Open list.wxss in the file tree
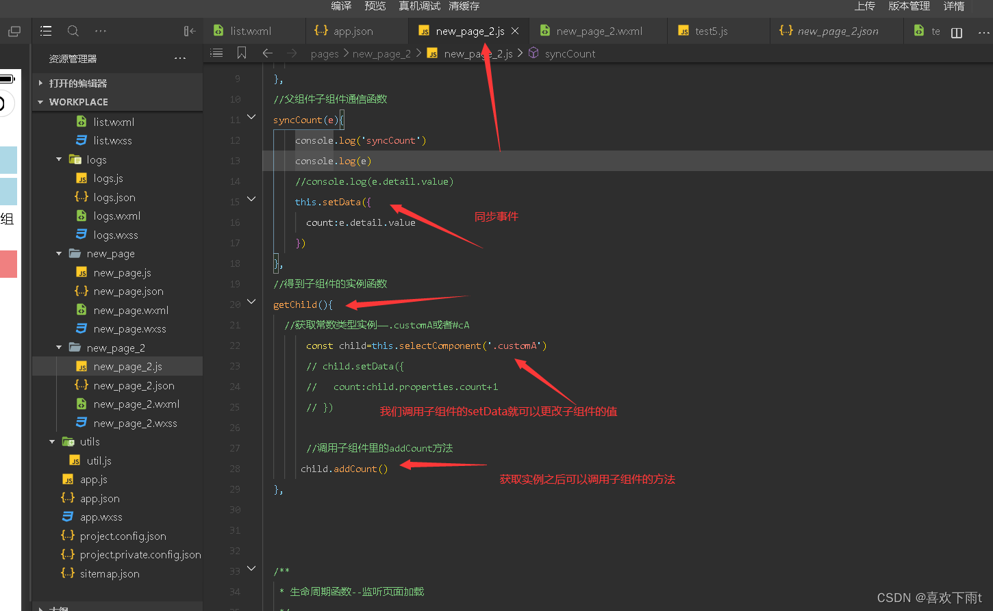Viewport: 993px width, 611px height. pos(113,141)
